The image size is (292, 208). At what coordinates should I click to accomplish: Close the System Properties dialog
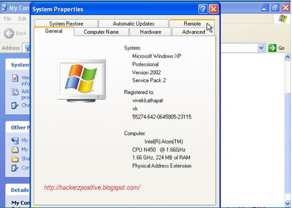(214, 9)
